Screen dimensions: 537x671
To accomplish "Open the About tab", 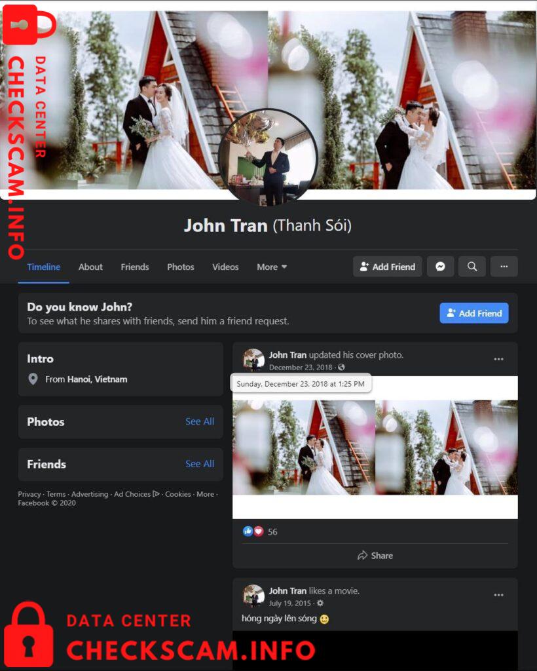I will pyautogui.click(x=90, y=267).
